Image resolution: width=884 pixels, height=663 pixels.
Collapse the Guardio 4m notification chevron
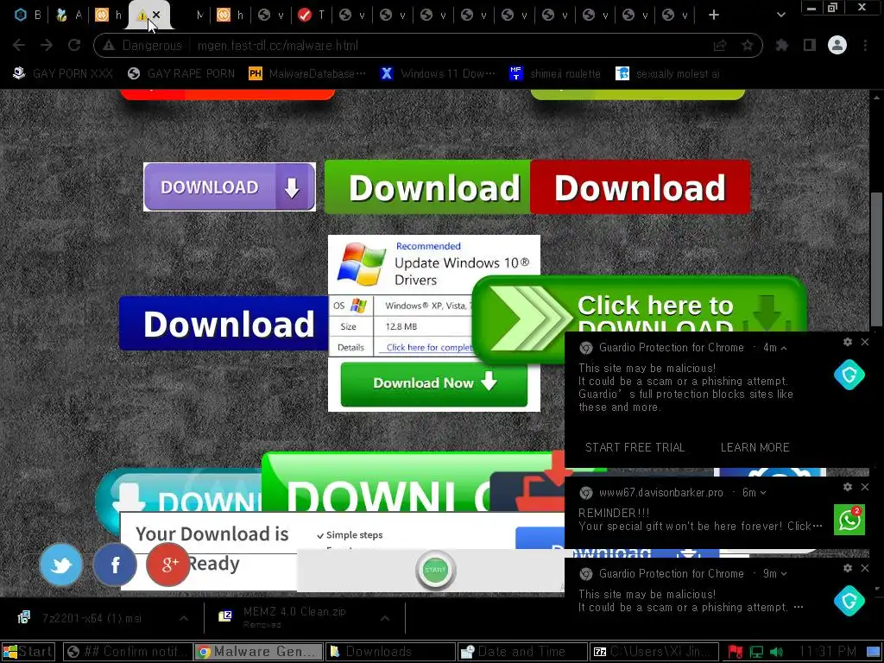[784, 349]
